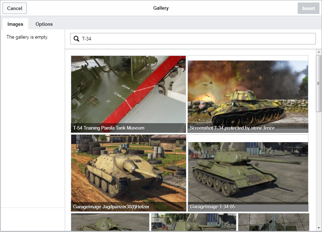Switch to the Images tab
The image size is (322, 232).
pos(15,24)
